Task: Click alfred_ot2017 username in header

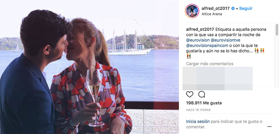Action: point(216,8)
